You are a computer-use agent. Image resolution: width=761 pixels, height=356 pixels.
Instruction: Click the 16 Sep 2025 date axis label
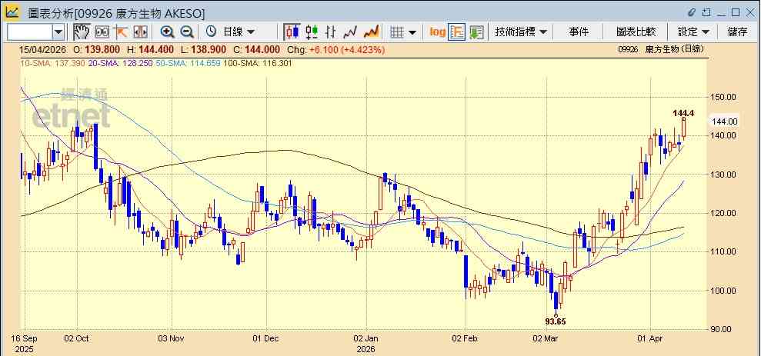coord(25,344)
